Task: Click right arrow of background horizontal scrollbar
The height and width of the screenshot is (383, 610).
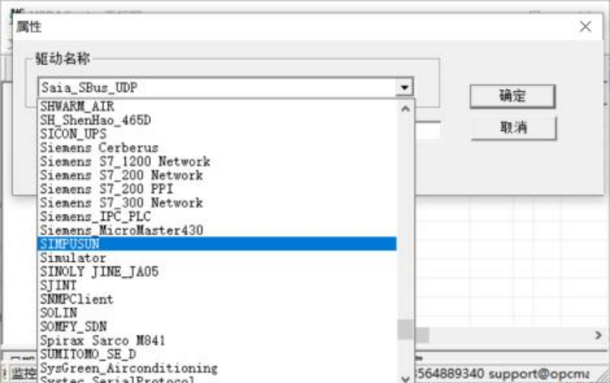Action: [598, 335]
